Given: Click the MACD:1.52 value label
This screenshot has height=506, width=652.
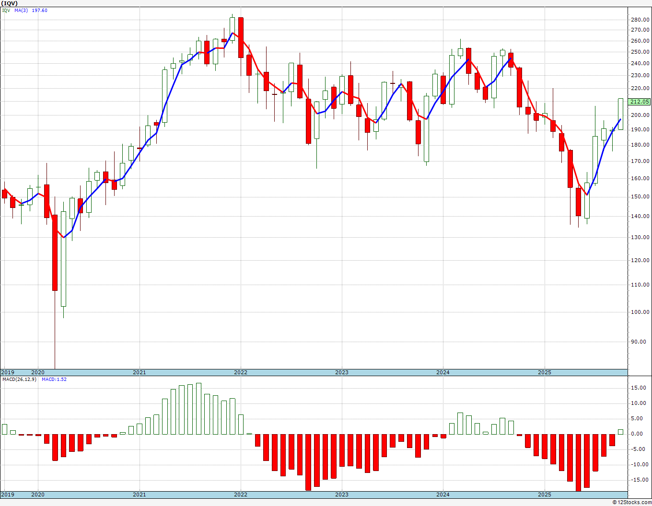Looking at the screenshot, I should [x=54, y=379].
